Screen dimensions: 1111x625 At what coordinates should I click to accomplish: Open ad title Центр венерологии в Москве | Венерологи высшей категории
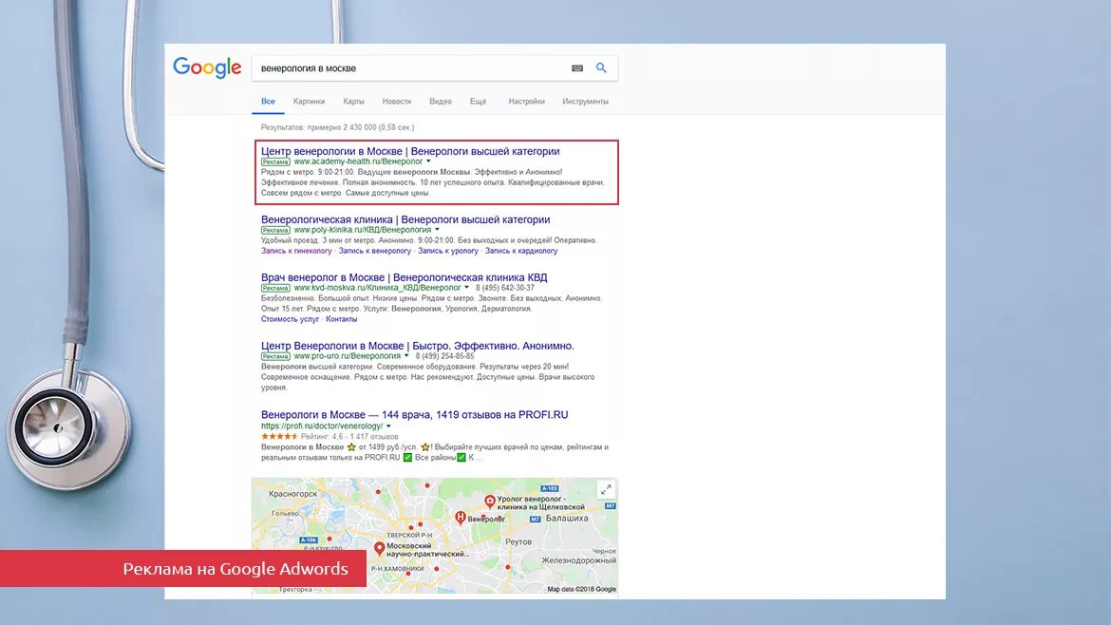click(410, 151)
